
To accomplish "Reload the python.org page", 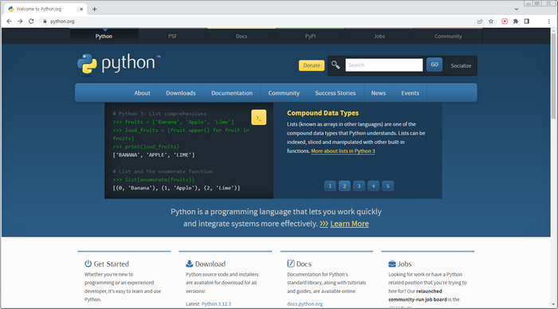I will coord(31,22).
